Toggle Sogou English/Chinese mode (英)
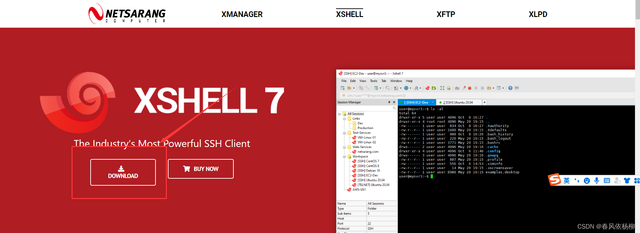This screenshot has height=233, width=640. pyautogui.click(x=566, y=180)
